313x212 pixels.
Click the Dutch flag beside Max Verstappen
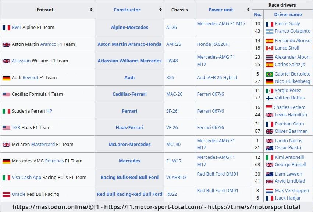click(x=269, y=191)
